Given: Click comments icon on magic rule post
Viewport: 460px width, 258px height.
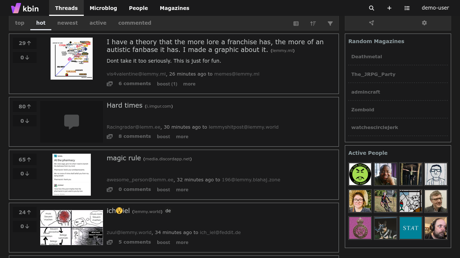Looking at the screenshot, I should click(110, 190).
